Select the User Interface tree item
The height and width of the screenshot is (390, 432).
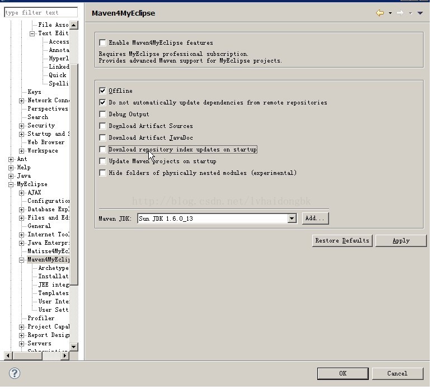click(x=54, y=301)
